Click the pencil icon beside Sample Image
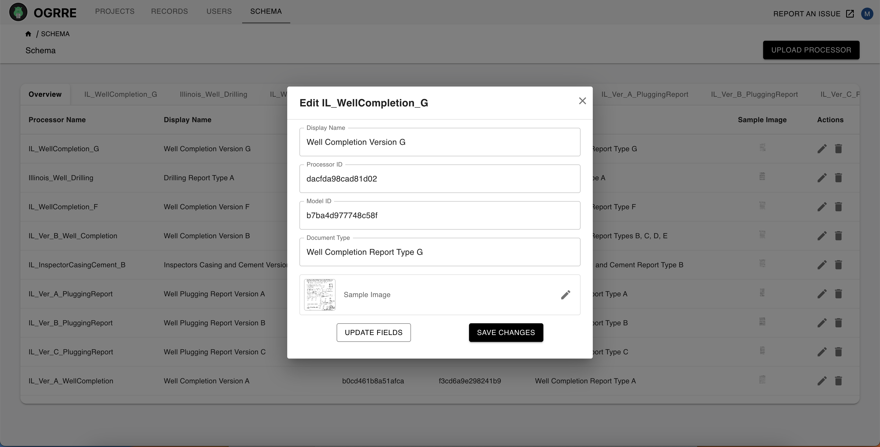Viewport: 880px width, 447px height. click(565, 295)
